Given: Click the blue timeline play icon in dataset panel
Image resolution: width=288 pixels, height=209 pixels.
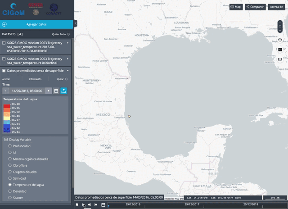Looking at the screenshot, I should [x=63, y=91].
